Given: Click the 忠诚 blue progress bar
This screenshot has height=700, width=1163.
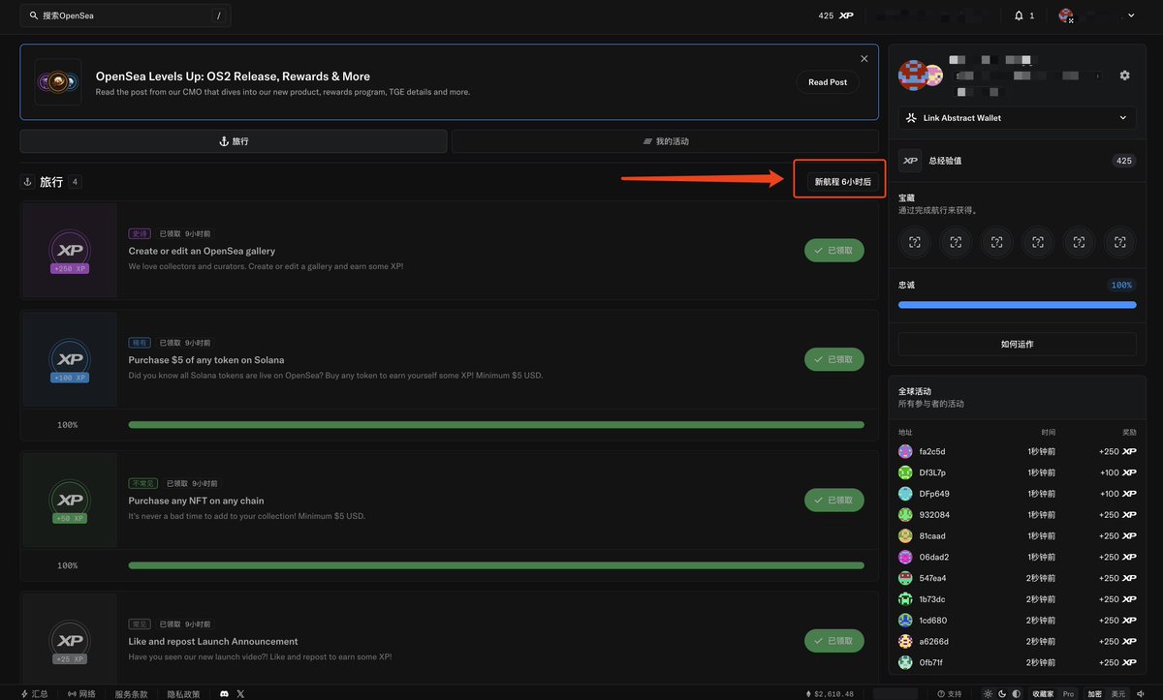Looking at the screenshot, I should click(1017, 305).
